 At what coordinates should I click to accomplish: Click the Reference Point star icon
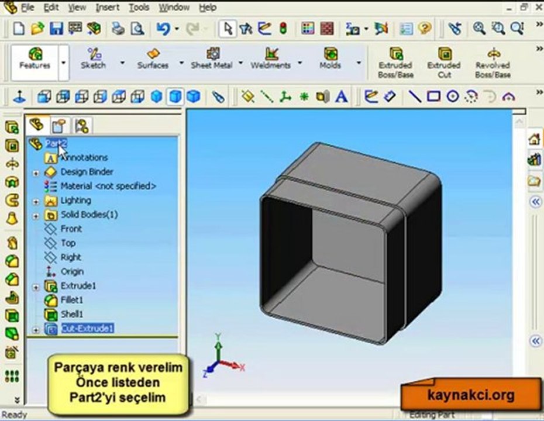click(x=304, y=96)
